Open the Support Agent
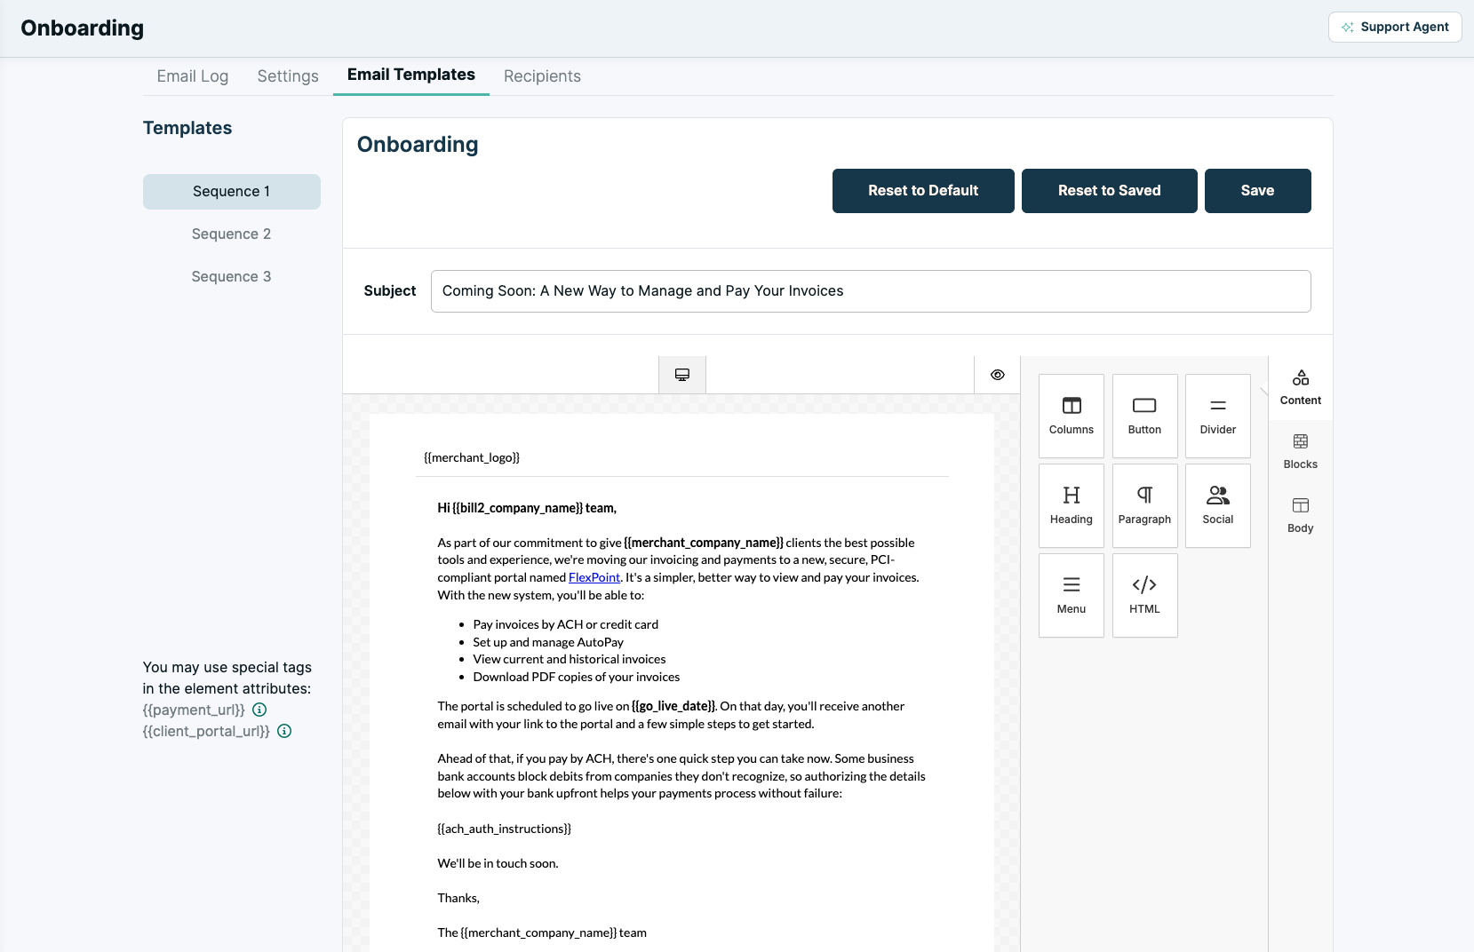This screenshot has height=952, width=1474. [x=1395, y=27]
